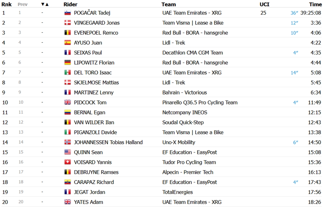Open team page Uno-X Mobility
The width and height of the screenshot is (325, 207).
(179, 142)
